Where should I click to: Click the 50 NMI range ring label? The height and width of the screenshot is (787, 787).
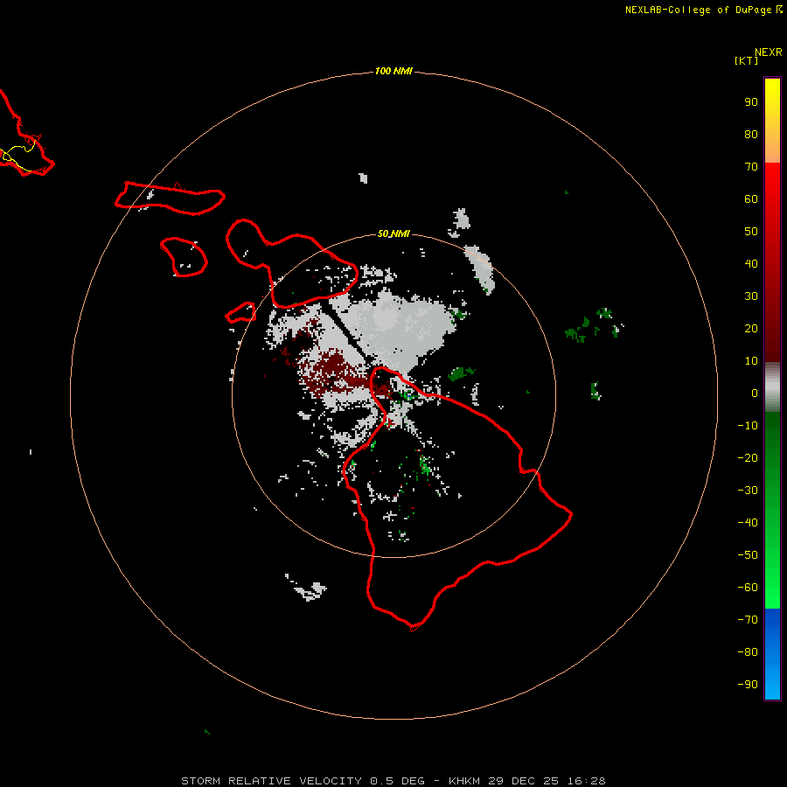coord(393,233)
